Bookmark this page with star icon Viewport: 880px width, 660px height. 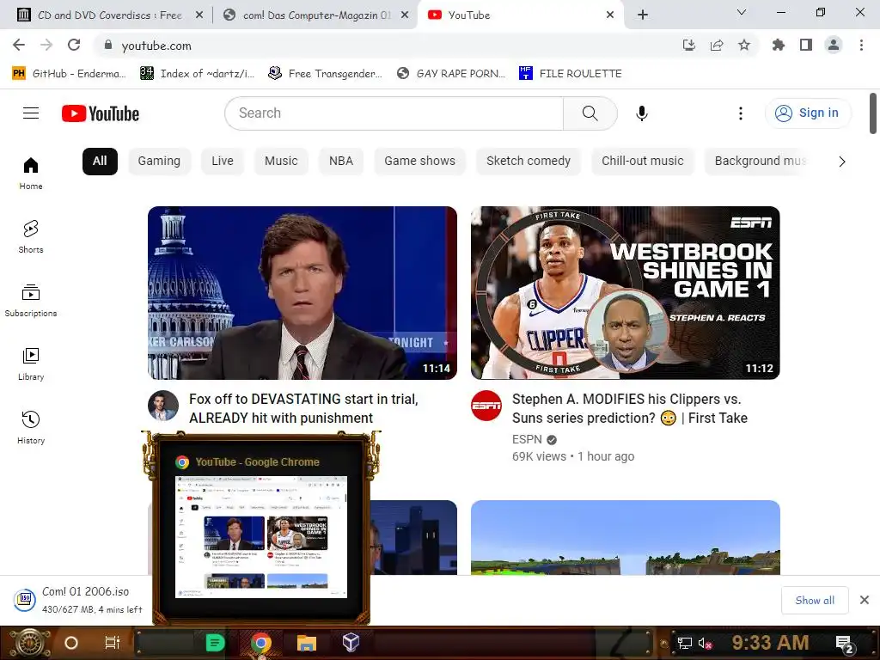coord(744,45)
